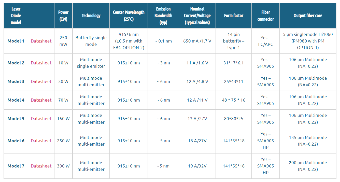Click the Power (CW) column header
Viewport: 340px width, 182px height.
click(x=63, y=16)
